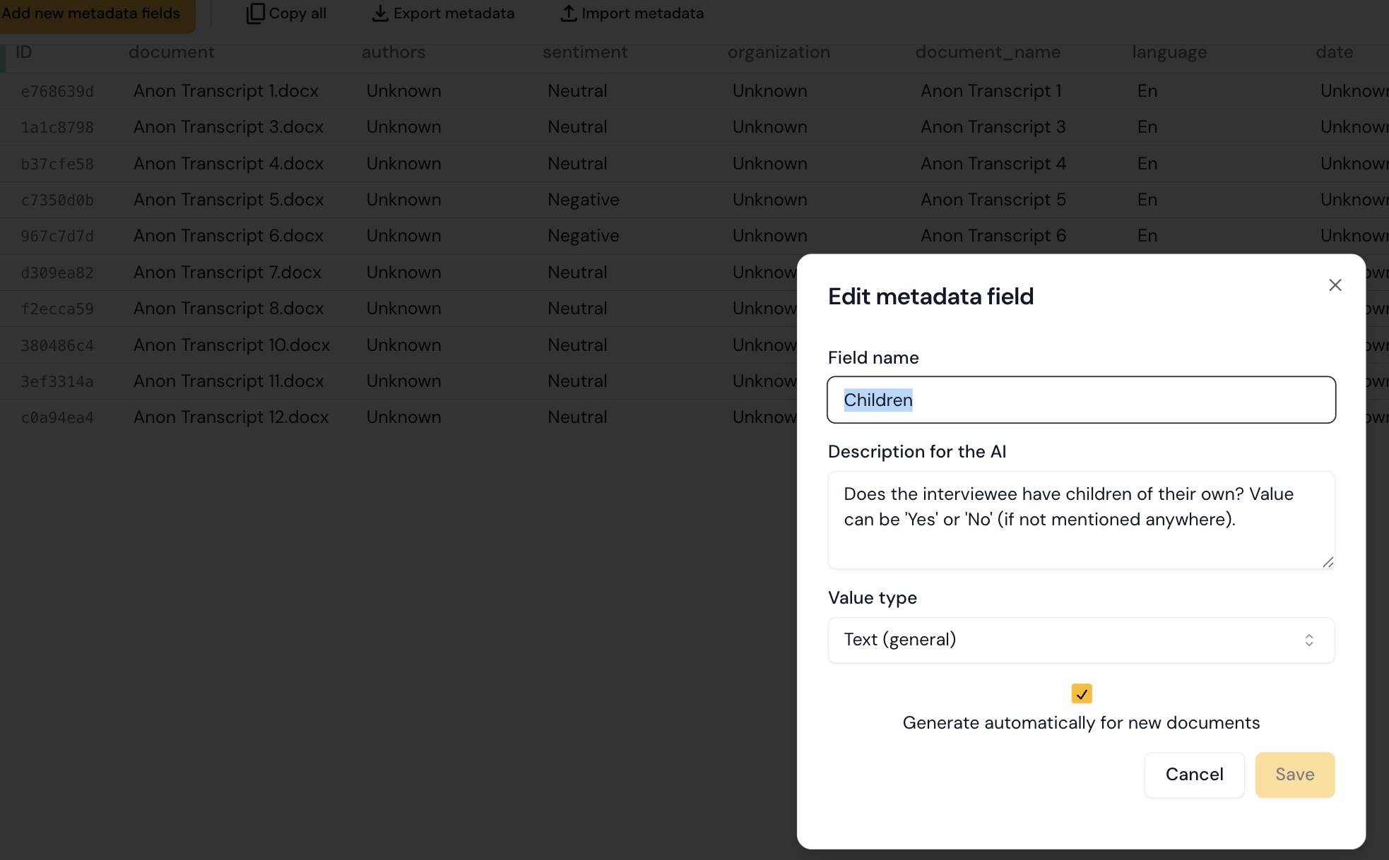Select the Anon Transcript 5.docx row
Image resolution: width=1389 pixels, height=860 pixels.
(228, 200)
